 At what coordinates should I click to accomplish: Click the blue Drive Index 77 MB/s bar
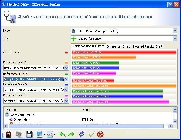[95, 68]
